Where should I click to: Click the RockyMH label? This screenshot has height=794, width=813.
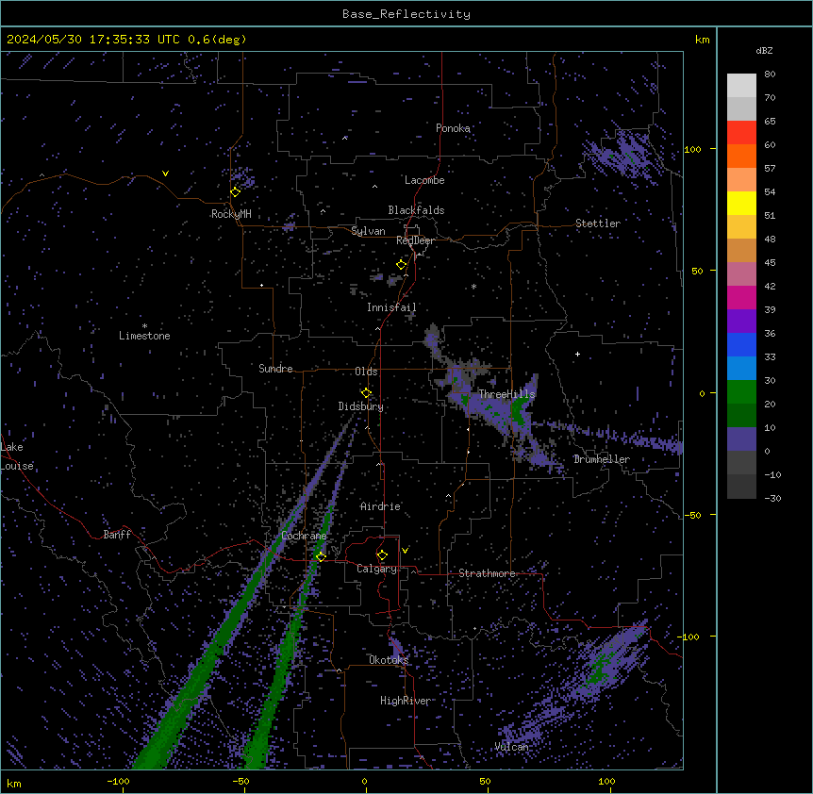tap(231, 214)
